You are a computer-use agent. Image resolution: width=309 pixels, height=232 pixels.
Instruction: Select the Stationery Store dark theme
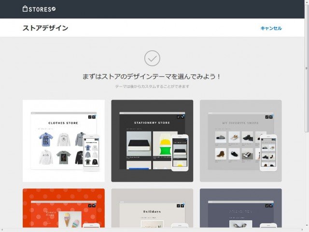coord(152,141)
